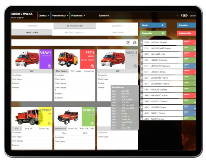This screenshot has height=161, width=206.
Task: Click round icon beside CPL MAGONI Mathieu
Action: 142,90
